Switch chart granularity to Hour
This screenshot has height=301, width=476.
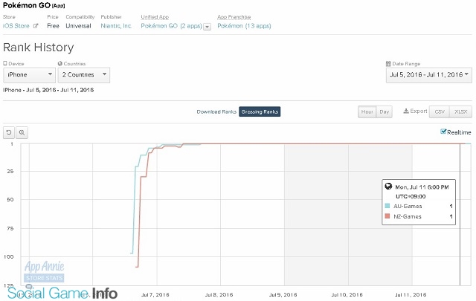click(367, 111)
